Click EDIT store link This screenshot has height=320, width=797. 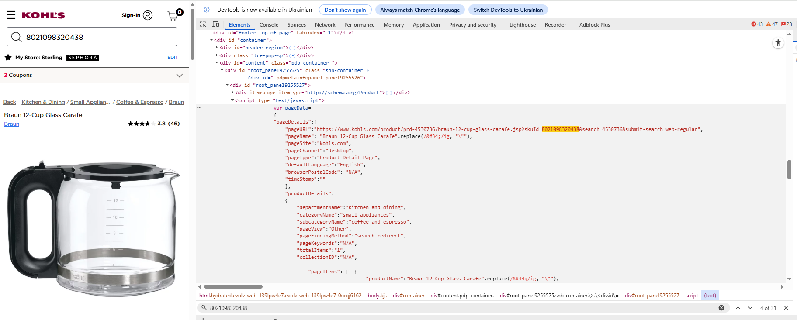click(x=173, y=57)
